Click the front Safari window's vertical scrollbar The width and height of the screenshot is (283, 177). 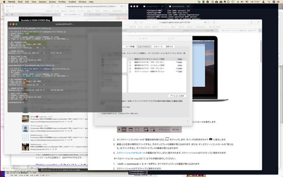point(261,51)
